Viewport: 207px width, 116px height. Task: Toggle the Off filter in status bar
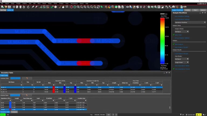(182, 115)
